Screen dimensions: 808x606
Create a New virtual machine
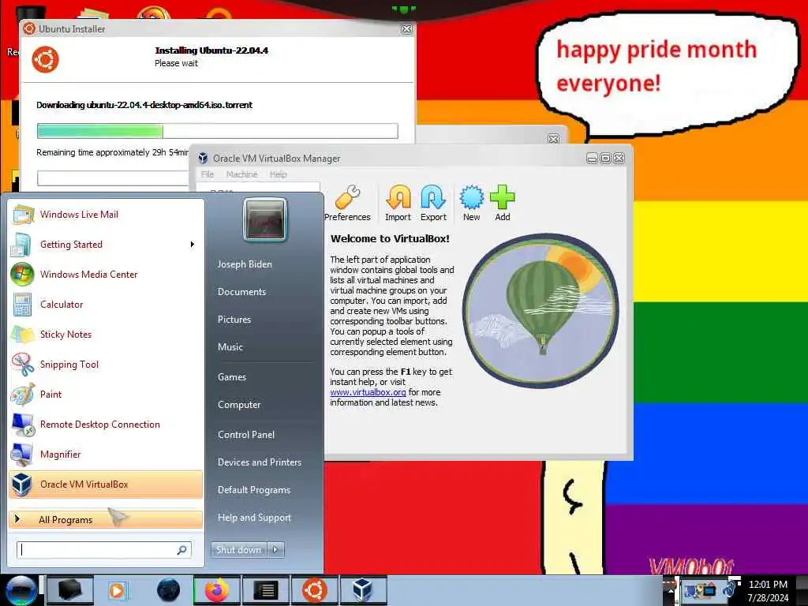[x=472, y=203]
